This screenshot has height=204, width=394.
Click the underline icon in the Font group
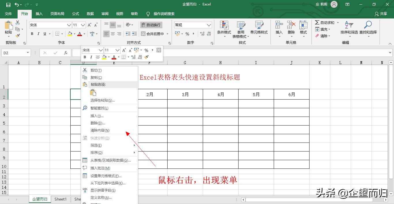point(45,34)
